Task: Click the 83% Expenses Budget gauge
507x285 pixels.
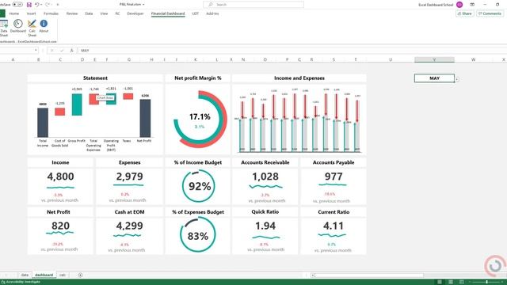Action: point(197,234)
